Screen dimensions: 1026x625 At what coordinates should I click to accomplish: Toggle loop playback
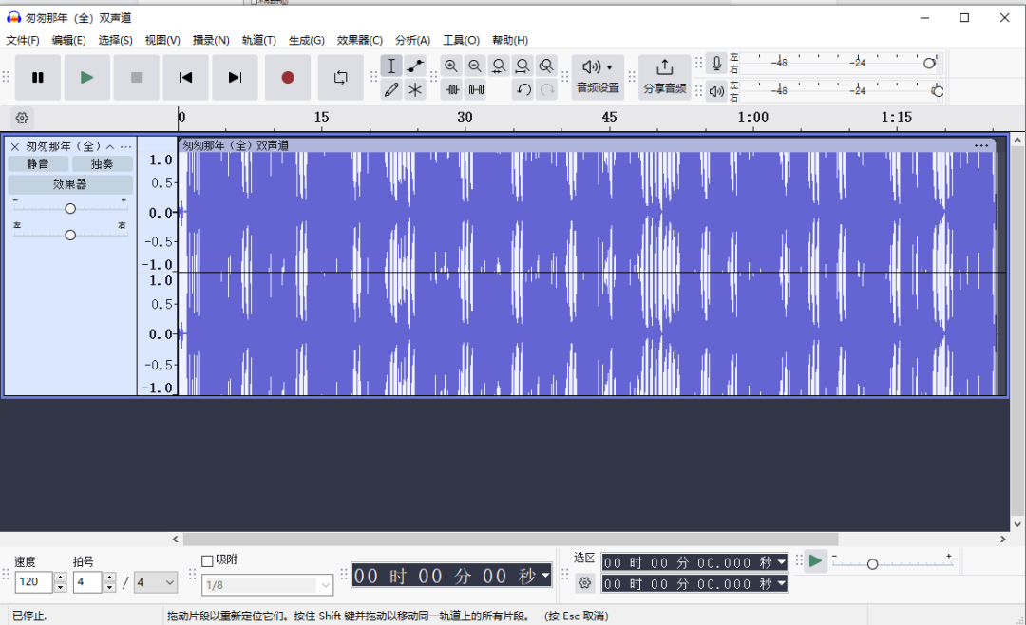(x=340, y=77)
